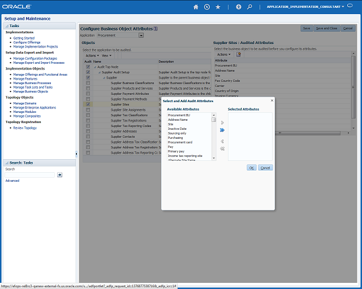
Task: Check audit box for Supplier Site Assignments
Action: (x=88, y=110)
